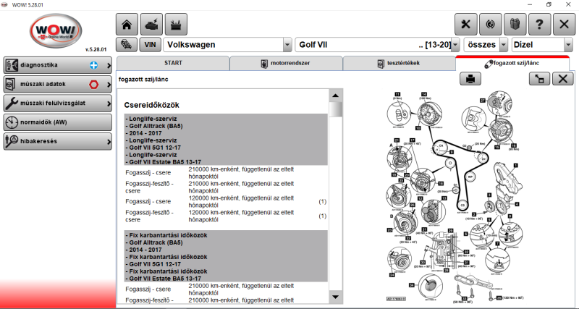Screen dimensions: 579x309
Task: Click the fogazott szíj/lánc panel title text
Action: click(x=143, y=79)
